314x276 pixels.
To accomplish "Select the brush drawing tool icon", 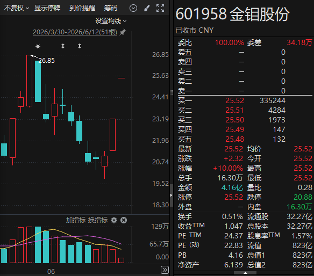I will 147,8.
